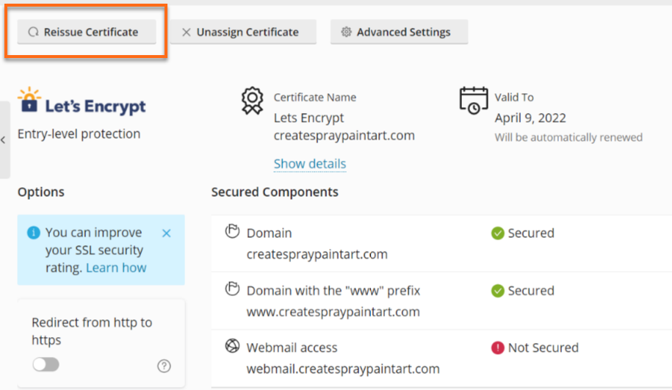Click the Valid To calendar icon
Image resolution: width=672 pixels, height=390 pixels.
(x=474, y=101)
